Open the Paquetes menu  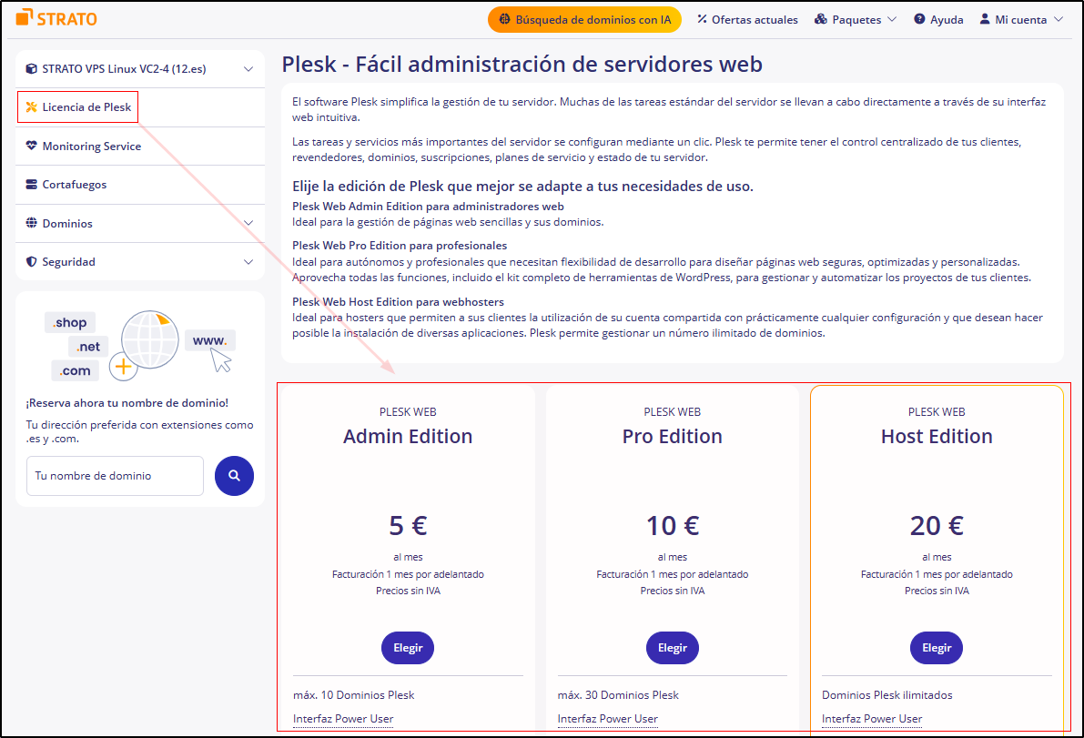click(x=856, y=19)
